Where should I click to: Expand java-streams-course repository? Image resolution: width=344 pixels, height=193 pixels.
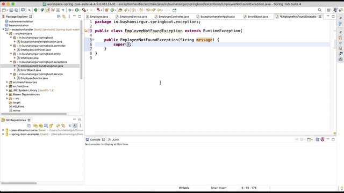3,130
